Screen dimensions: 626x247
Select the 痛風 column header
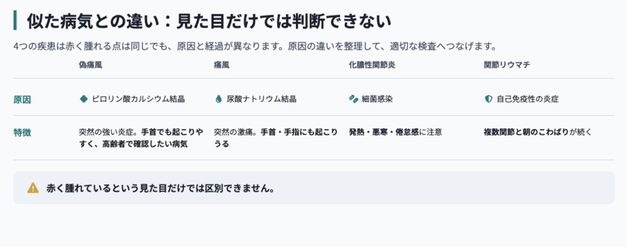(221, 65)
